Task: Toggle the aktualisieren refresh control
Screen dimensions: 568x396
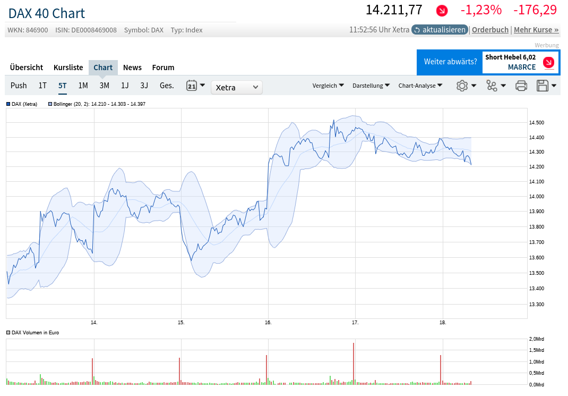Action: click(440, 30)
